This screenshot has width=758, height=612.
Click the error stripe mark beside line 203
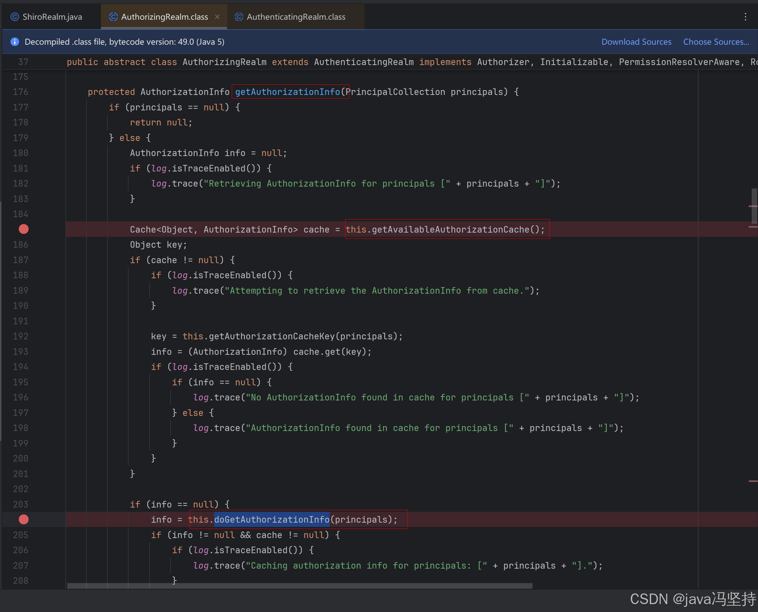[x=753, y=481]
